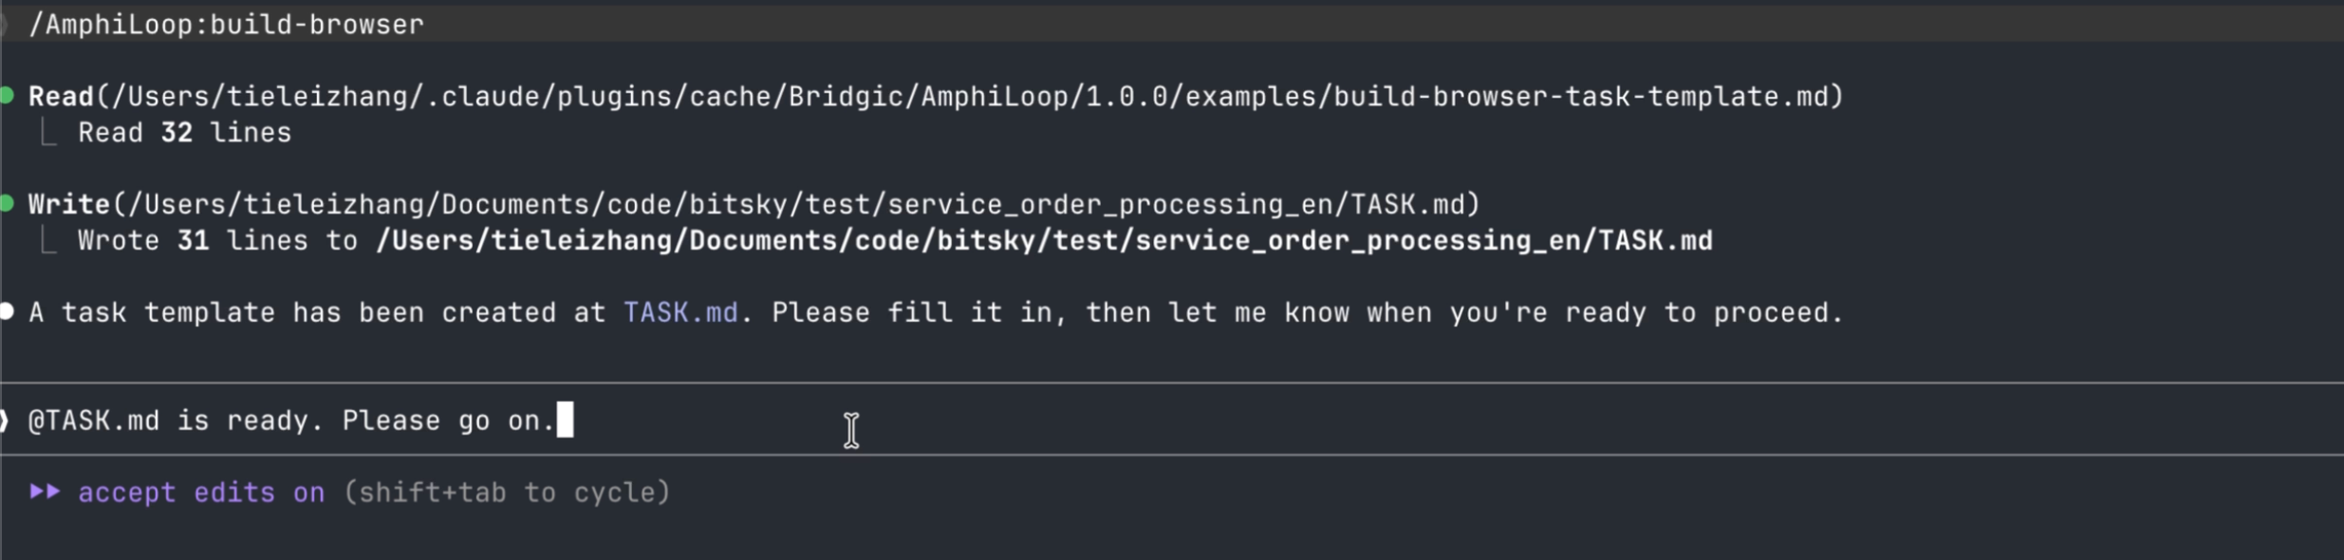Click the tree connector beside Read 32 lines
Screen dimensions: 2344x560
[47, 132]
